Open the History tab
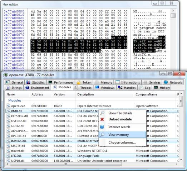The image size is (187, 171). pos(162,88)
